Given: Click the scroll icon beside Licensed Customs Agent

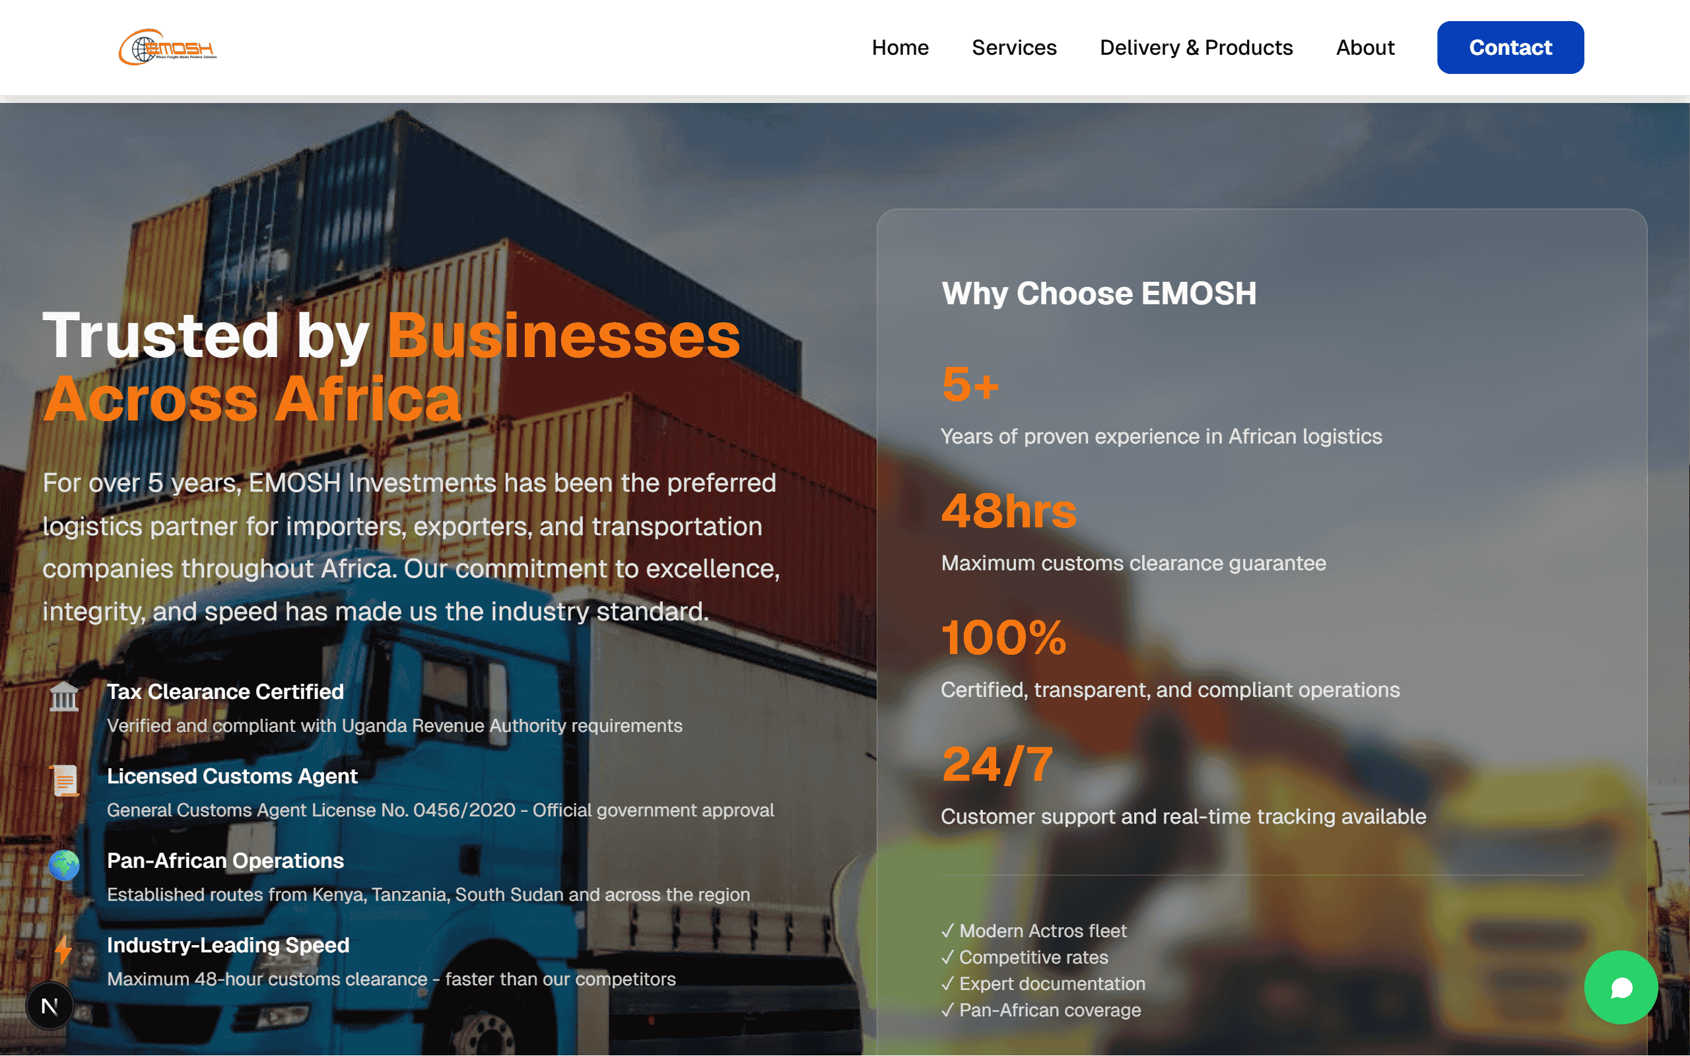Looking at the screenshot, I should pos(63,780).
